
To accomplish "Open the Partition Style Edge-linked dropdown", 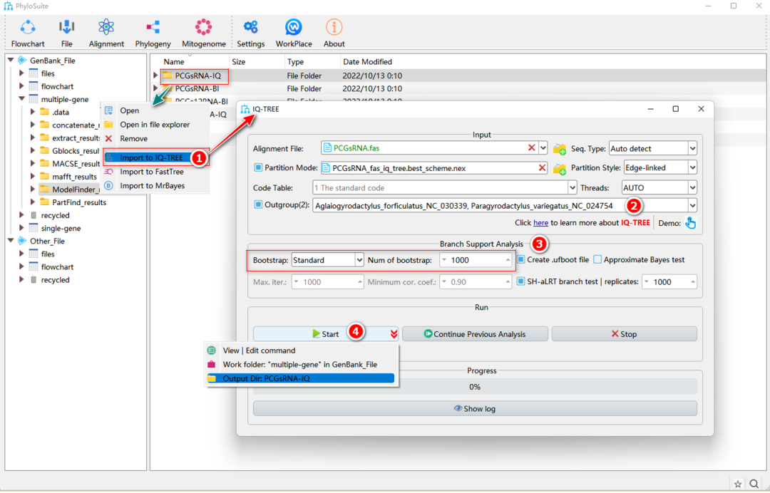I will pyautogui.click(x=660, y=167).
